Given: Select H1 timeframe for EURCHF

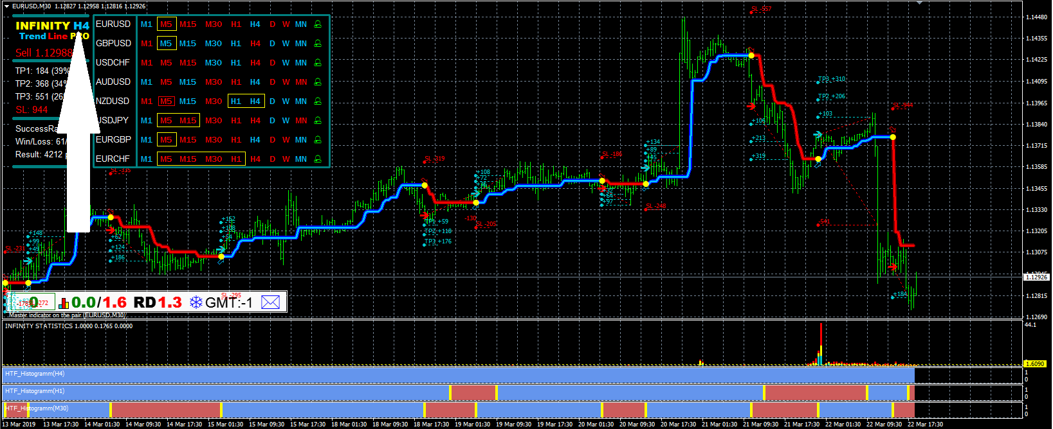Looking at the screenshot, I should tap(236, 159).
